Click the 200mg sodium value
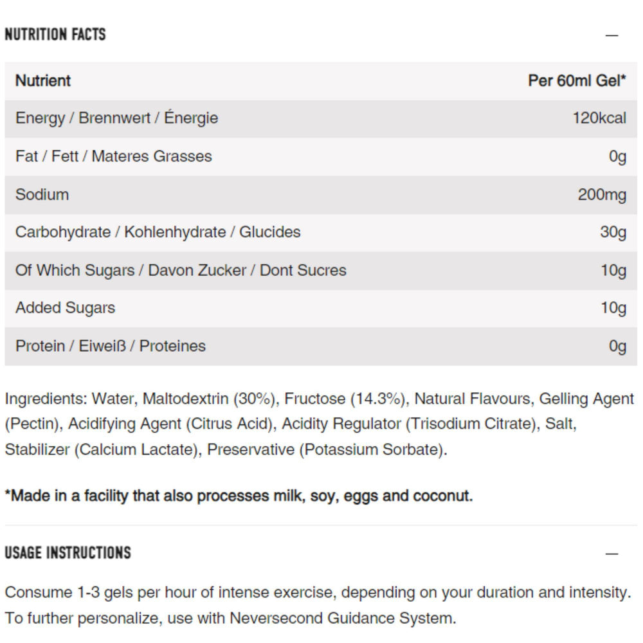The image size is (643, 643). click(x=602, y=194)
